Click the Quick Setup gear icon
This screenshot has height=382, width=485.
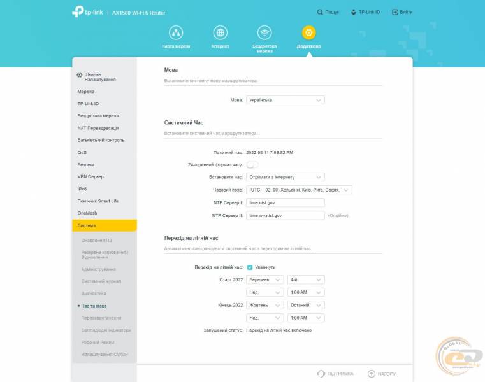pos(80,74)
